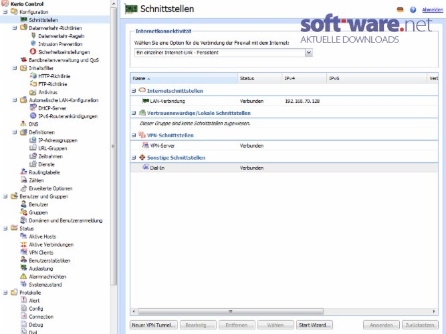Collapse the Sonstige Schnittstellen group
Viewport: 446px width, 334px height.
click(134, 157)
